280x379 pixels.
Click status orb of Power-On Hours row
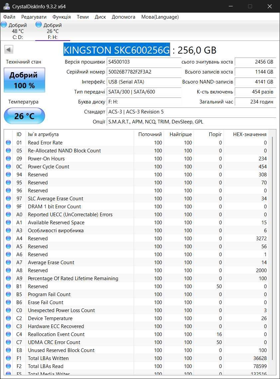[x=8, y=158]
